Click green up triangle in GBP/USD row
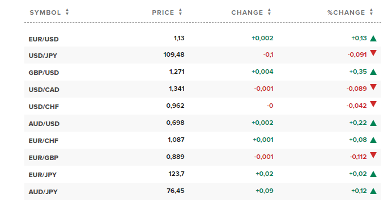 pos(373,72)
